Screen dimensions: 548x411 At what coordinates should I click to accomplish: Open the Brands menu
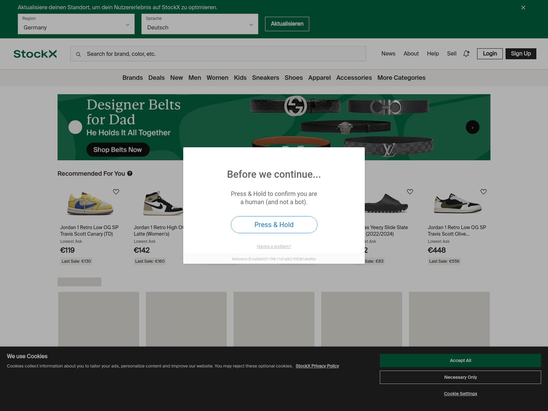coord(133,78)
